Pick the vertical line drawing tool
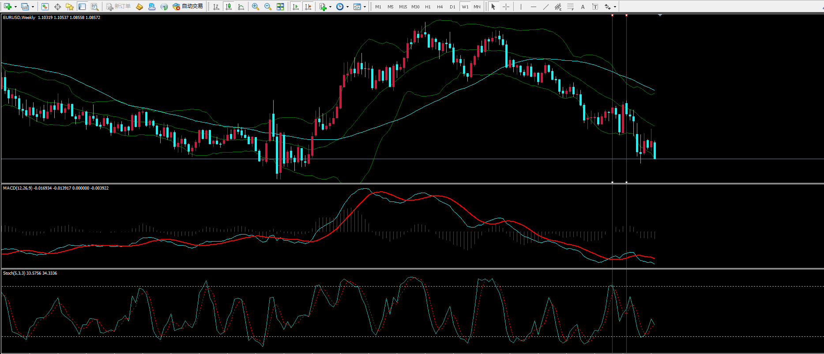The image size is (824, 354). point(521,7)
